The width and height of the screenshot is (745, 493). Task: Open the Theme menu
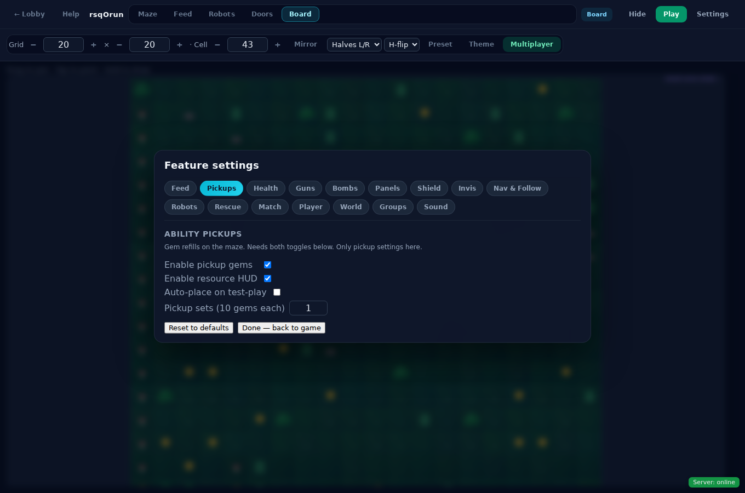(482, 44)
